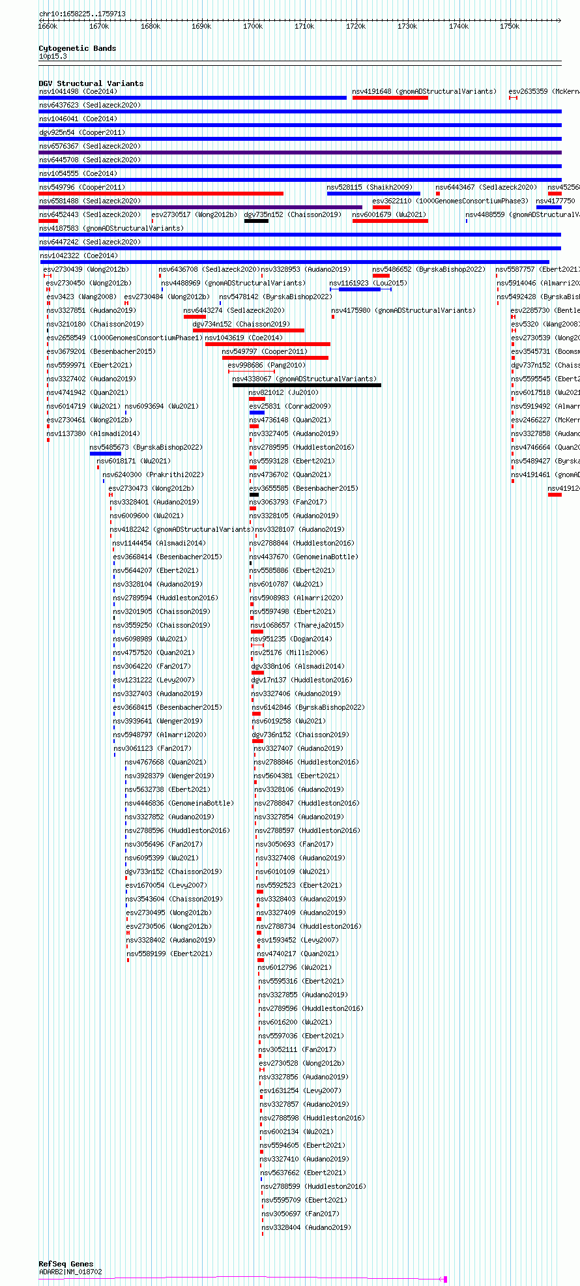Viewport: 580px width, 1286px height.
Task: Click nsv821012 (Ju2010) variant label
Action: [x=283, y=392]
